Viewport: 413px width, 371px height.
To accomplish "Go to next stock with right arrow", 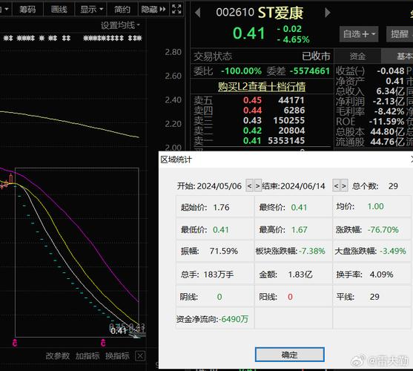I will (328, 13).
